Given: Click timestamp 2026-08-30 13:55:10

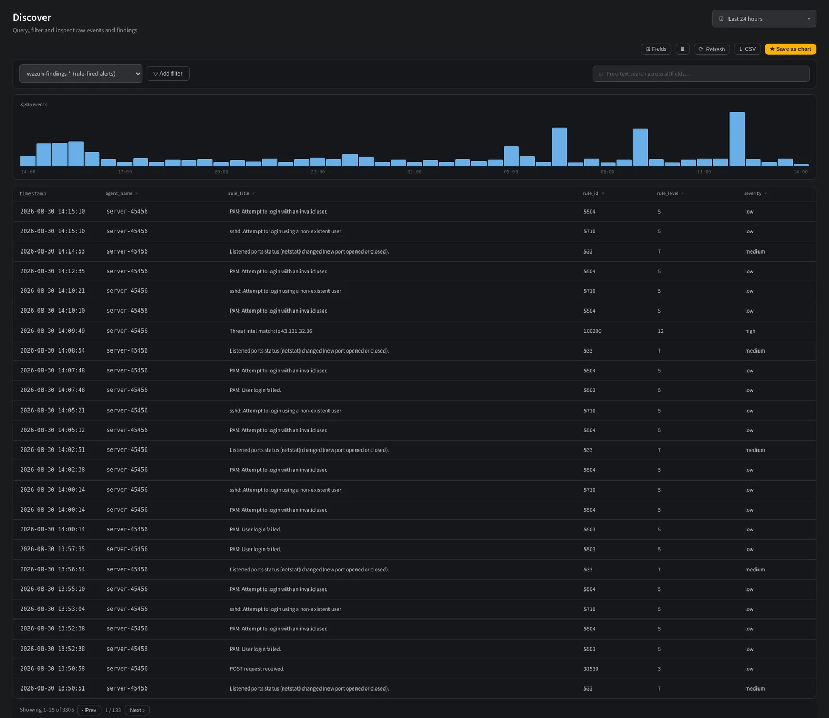Looking at the screenshot, I should click(52, 589).
